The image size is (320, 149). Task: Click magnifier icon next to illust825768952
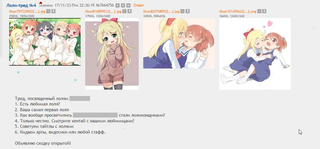pyautogui.click(x=182, y=11)
